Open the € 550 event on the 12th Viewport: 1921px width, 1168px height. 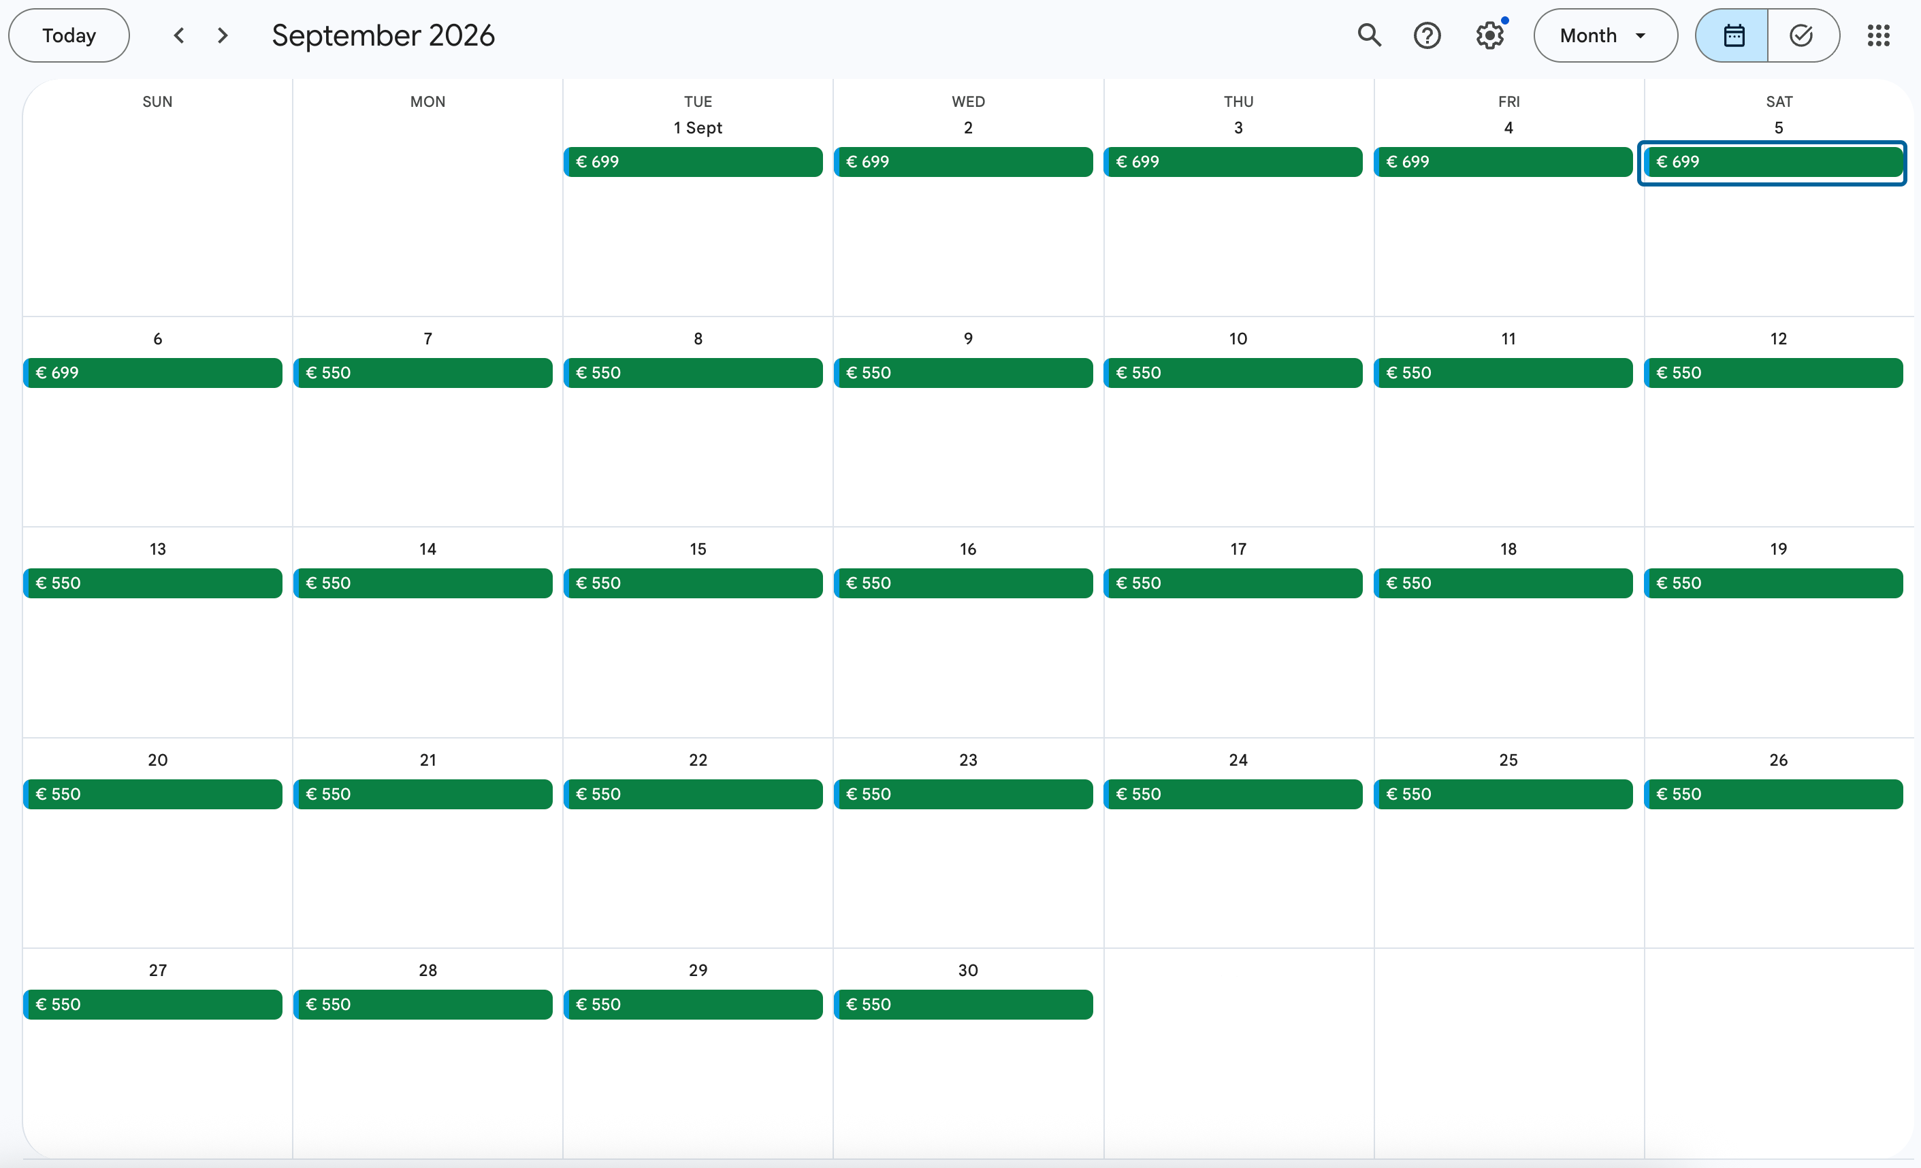tap(1773, 373)
